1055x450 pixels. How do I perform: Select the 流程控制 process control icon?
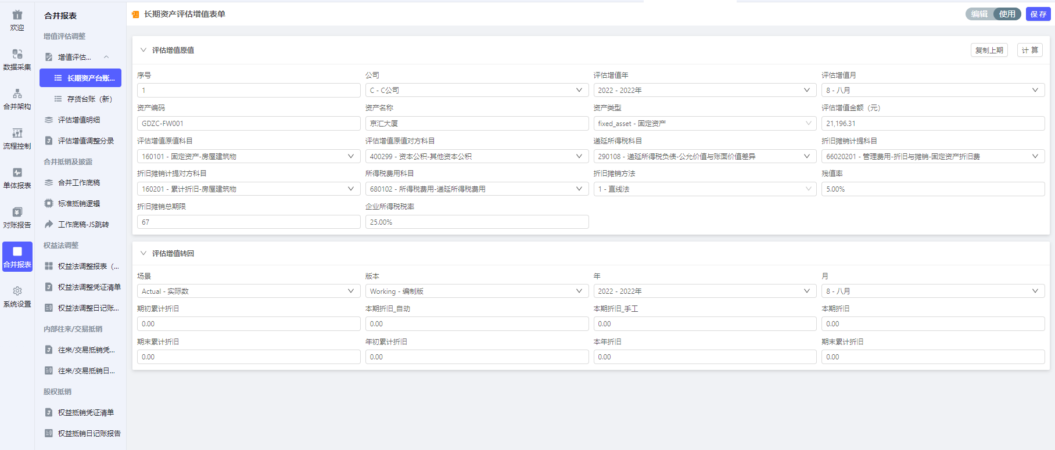pyautogui.click(x=17, y=134)
